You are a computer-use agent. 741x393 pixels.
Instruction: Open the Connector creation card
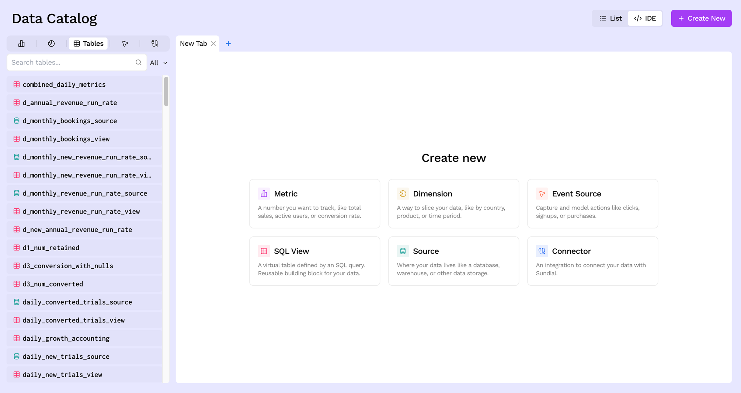pyautogui.click(x=592, y=261)
